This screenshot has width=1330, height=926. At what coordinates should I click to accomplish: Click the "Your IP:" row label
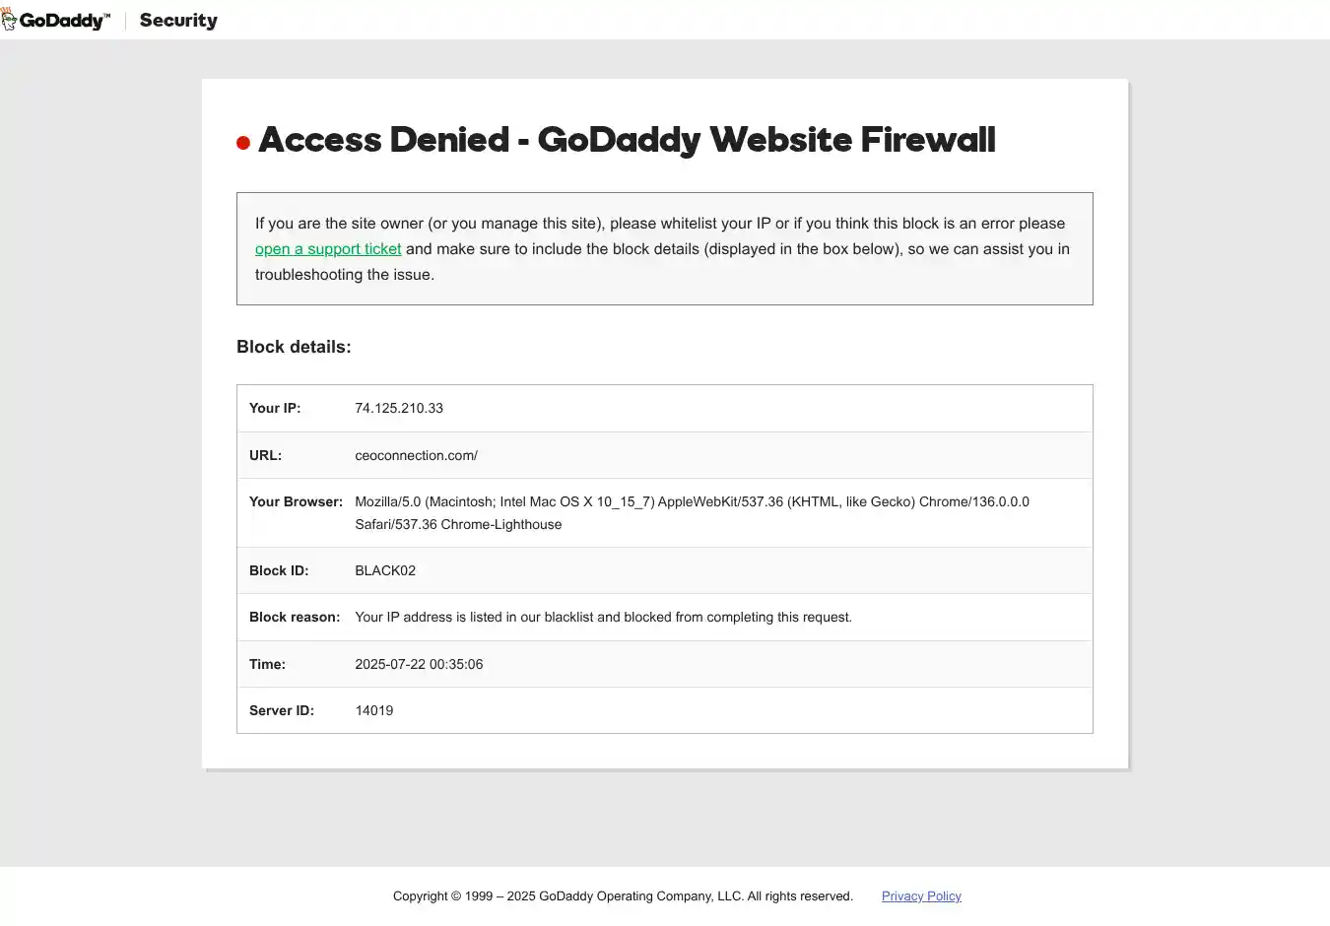pos(275,408)
